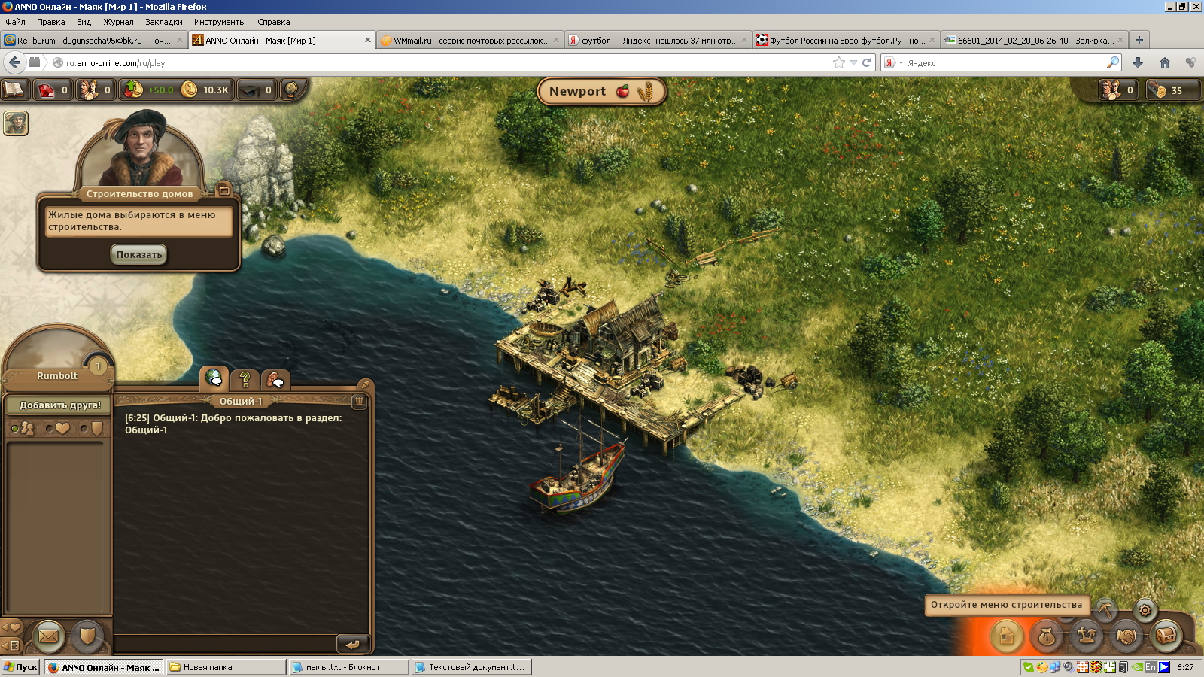Open a new browser tab
Screen dimensions: 1204x677
[x=1139, y=40]
